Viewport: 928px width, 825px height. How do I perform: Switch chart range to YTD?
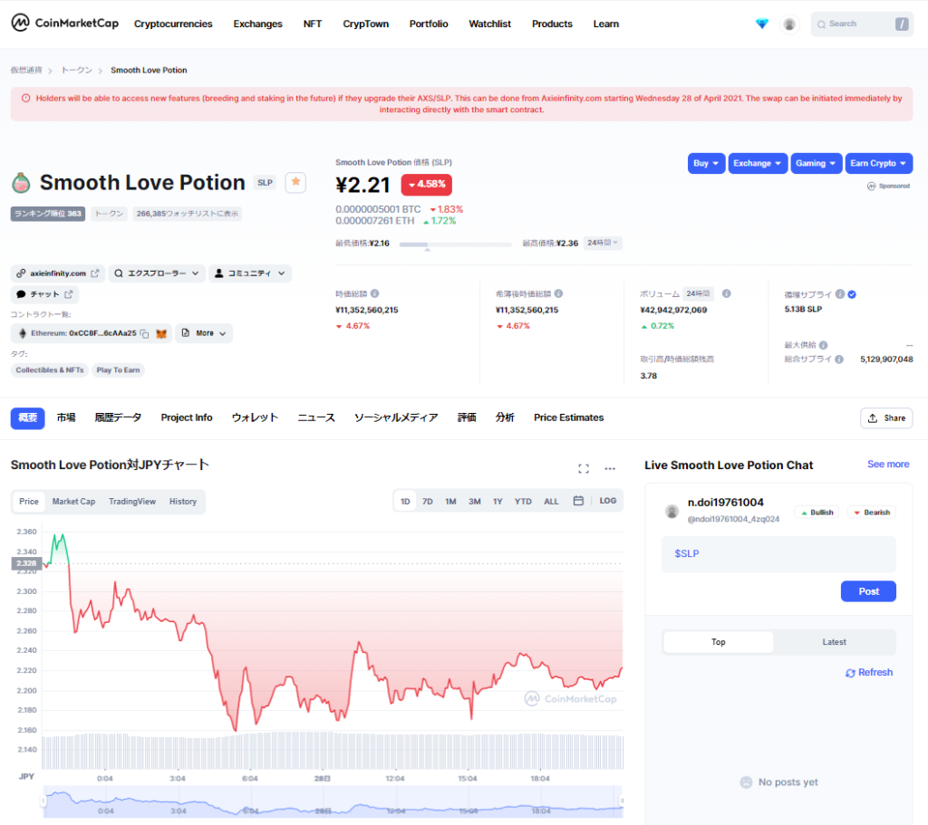click(x=523, y=502)
